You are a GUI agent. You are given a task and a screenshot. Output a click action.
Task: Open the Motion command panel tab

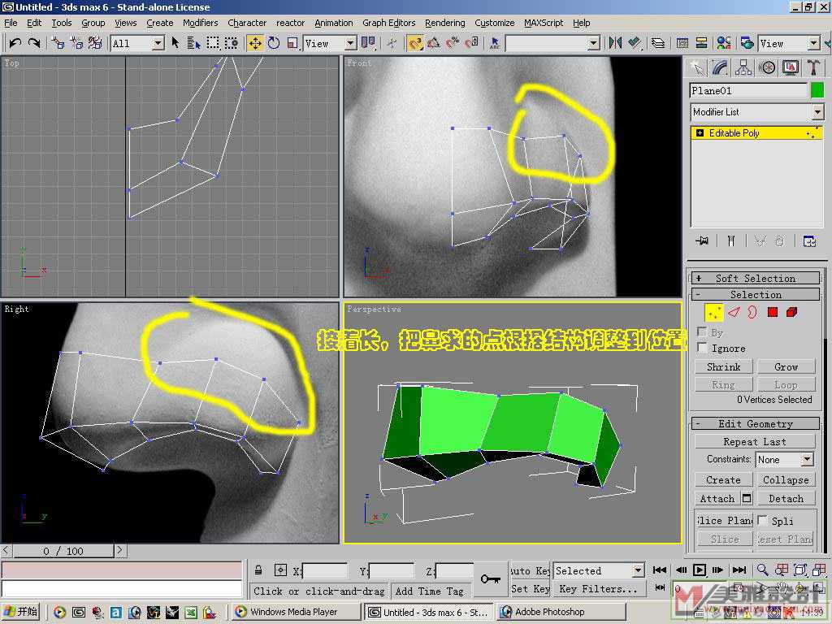point(766,67)
